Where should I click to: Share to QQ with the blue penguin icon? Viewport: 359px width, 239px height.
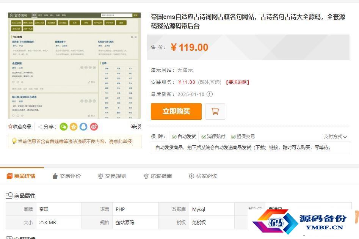pos(83,127)
